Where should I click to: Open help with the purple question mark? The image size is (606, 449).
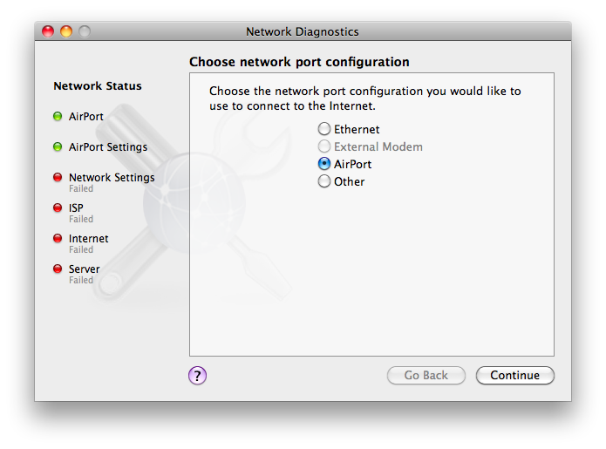[198, 376]
